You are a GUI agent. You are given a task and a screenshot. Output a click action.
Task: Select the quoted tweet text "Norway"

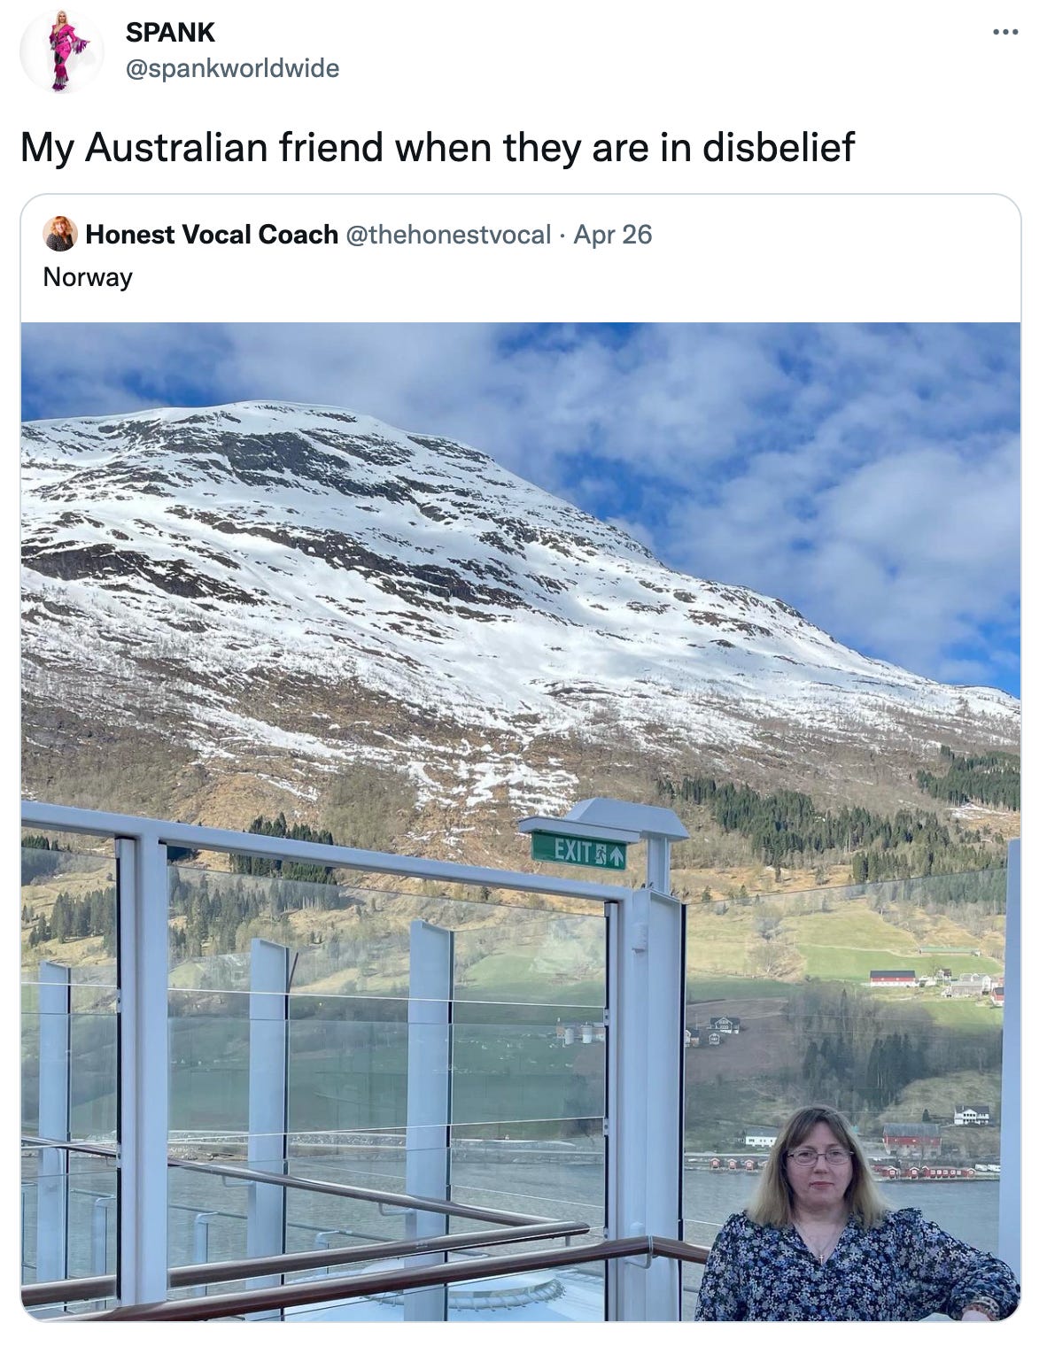tap(88, 277)
